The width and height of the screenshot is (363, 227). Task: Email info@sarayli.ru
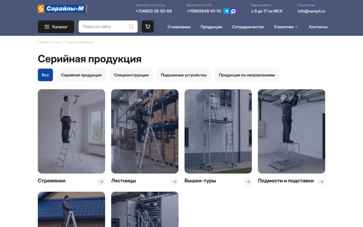point(311,11)
